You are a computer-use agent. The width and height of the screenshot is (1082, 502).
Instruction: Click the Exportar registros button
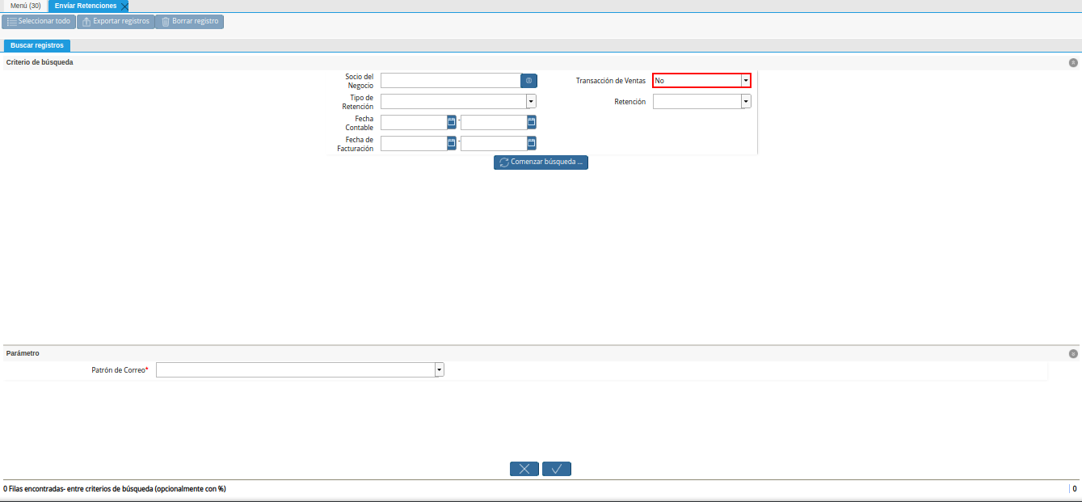click(116, 21)
